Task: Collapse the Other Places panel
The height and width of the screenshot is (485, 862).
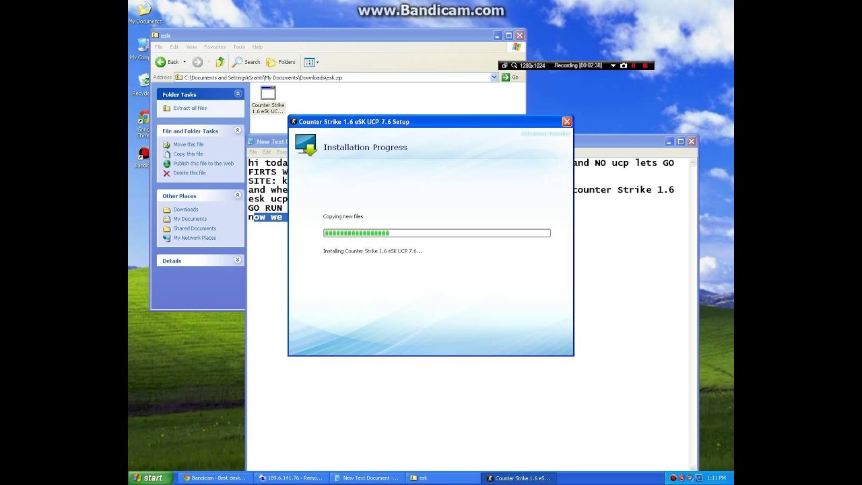Action: 238,195
